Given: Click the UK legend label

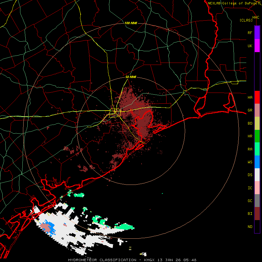Looking at the screenshot, I should pos(250,46).
